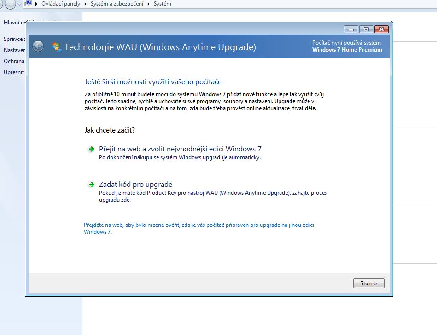Open the 'Přejděte na web, aby bylo možné ověřit' link
Image resolution: width=437 pixels, height=335 pixels.
[199, 228]
